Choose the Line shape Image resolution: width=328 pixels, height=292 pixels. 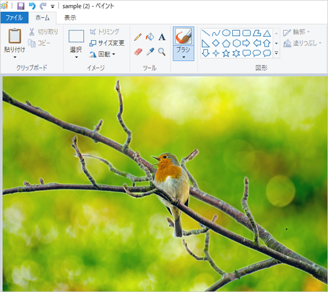(x=205, y=33)
